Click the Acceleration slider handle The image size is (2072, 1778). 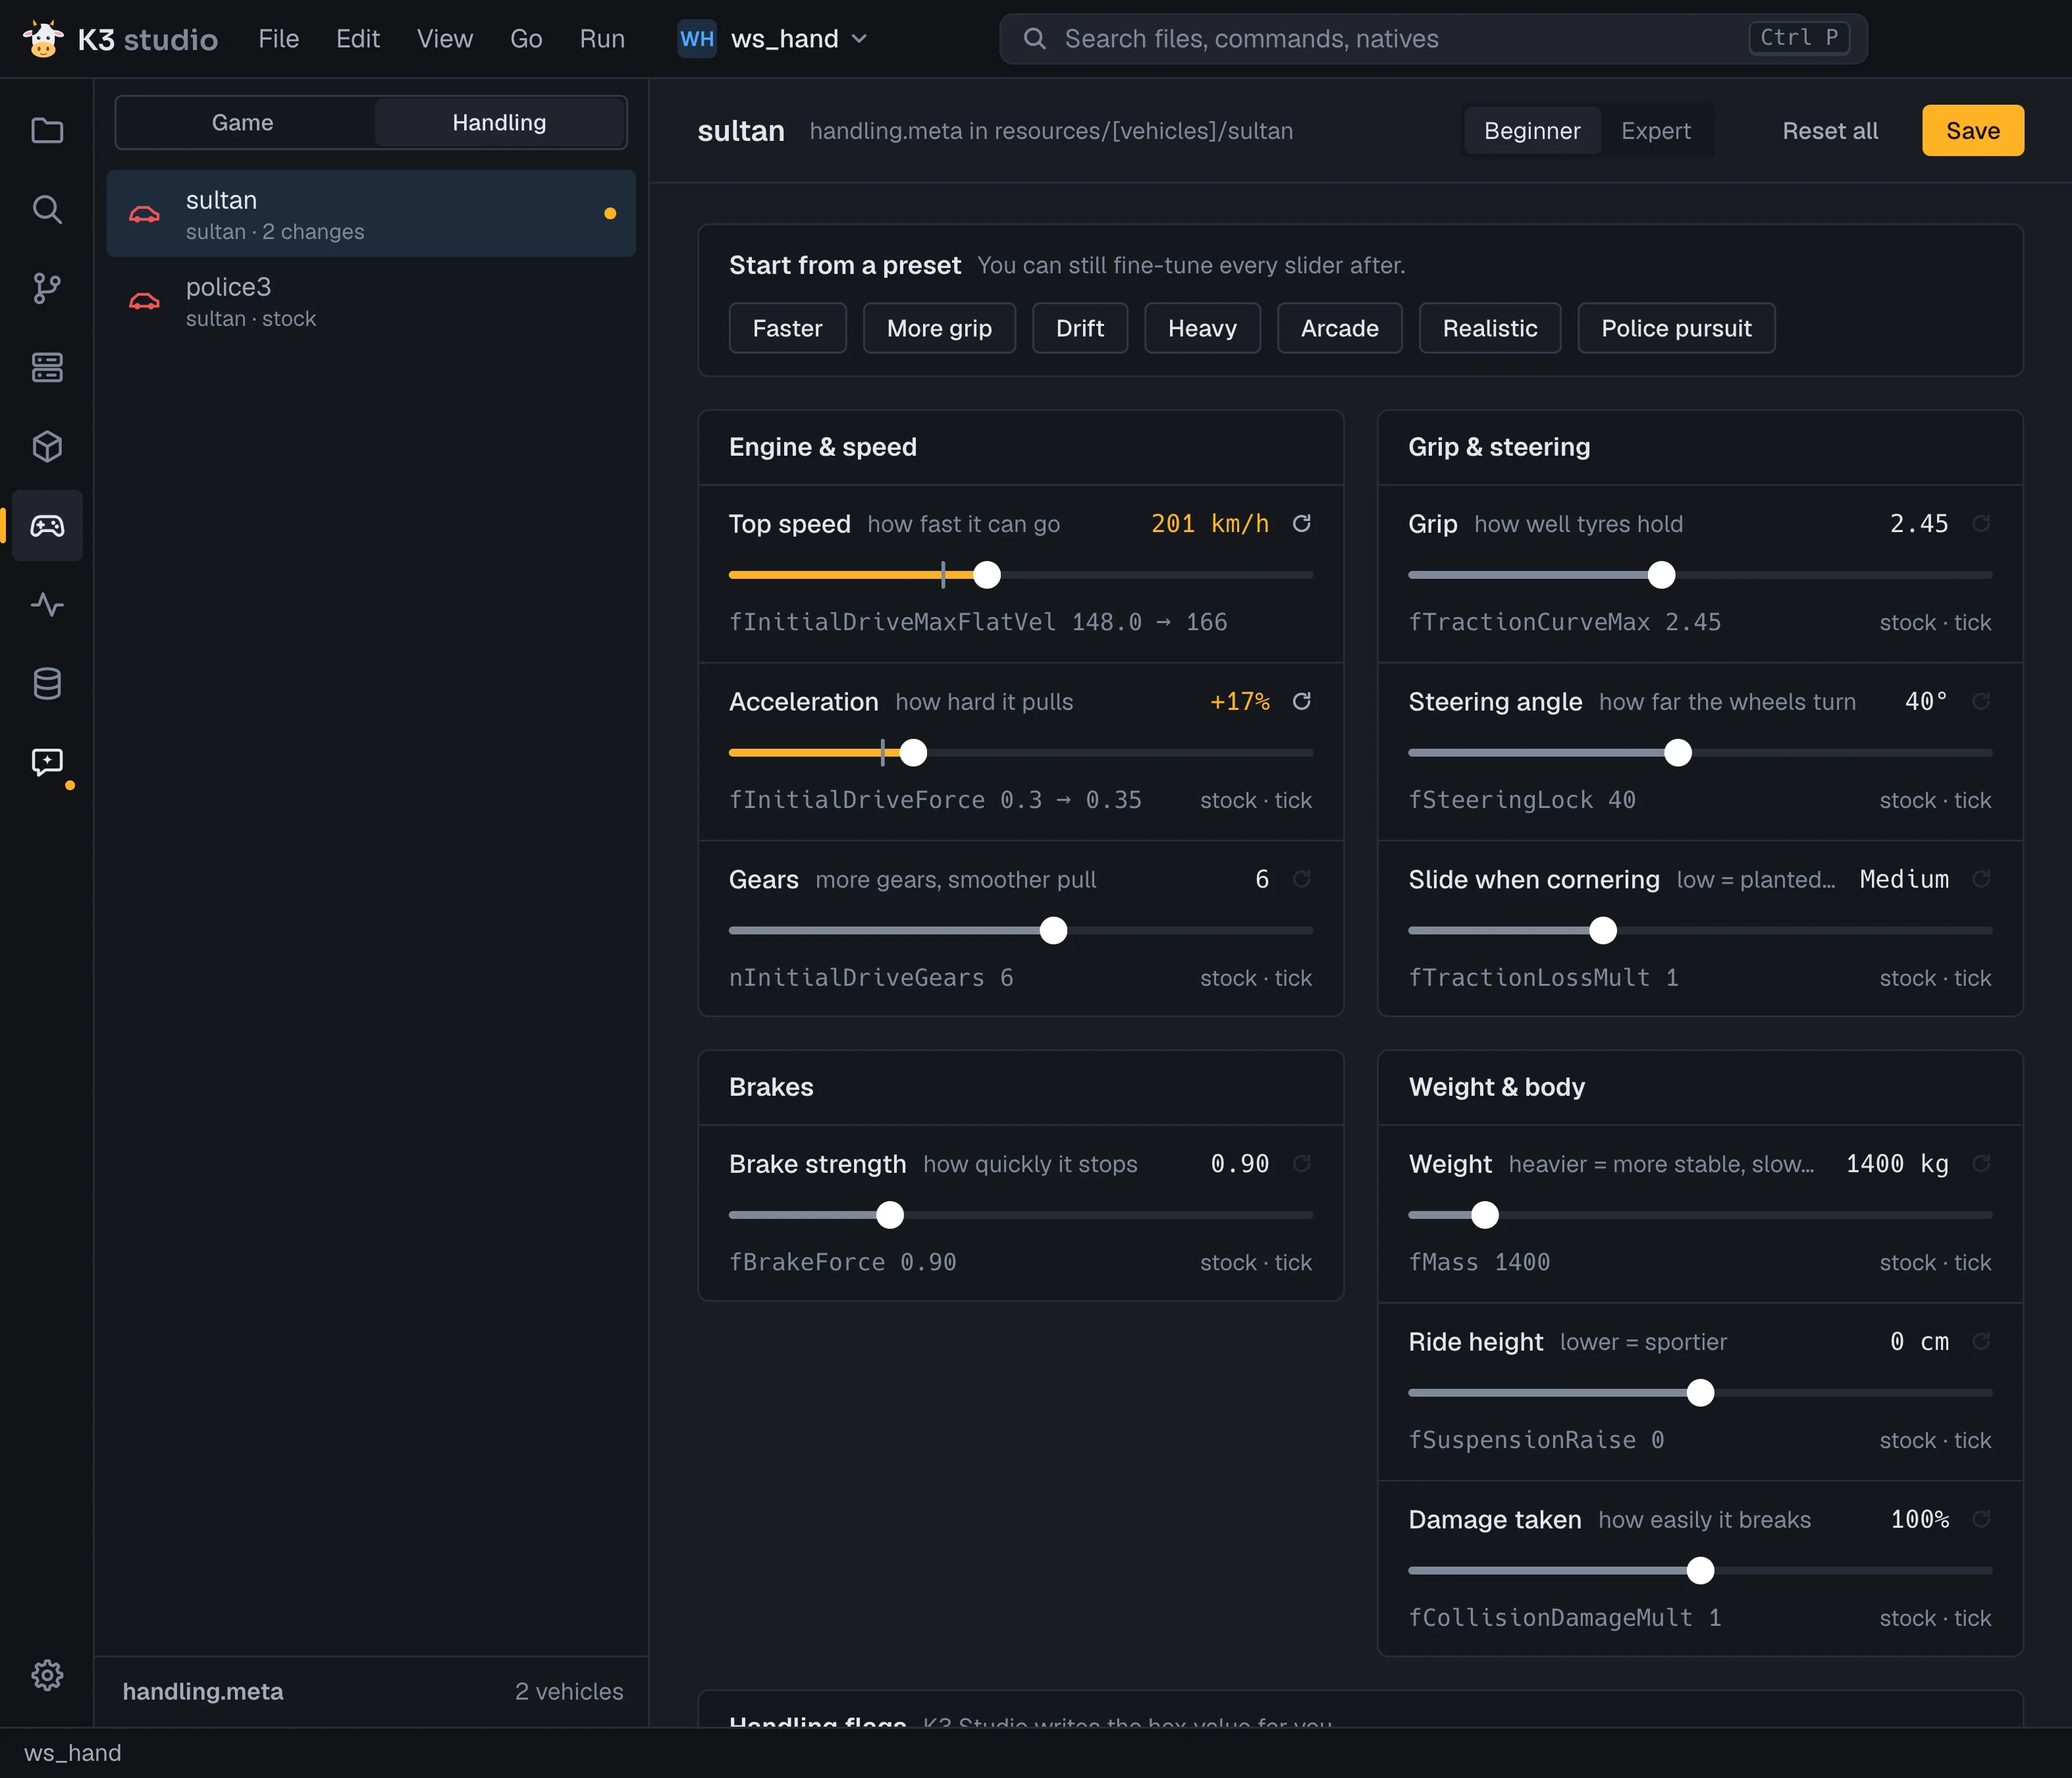click(913, 753)
